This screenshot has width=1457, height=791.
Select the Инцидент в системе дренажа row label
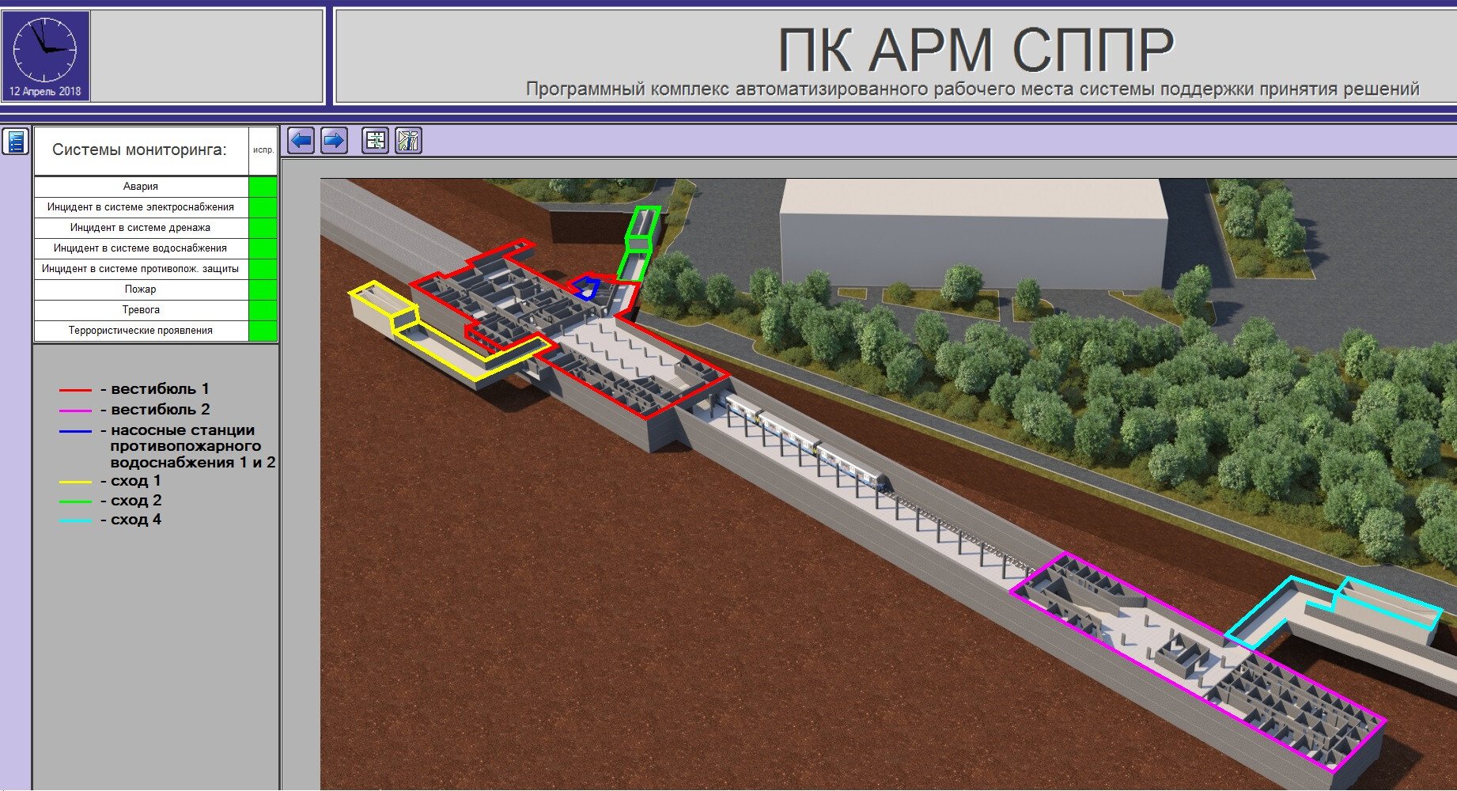point(140,228)
